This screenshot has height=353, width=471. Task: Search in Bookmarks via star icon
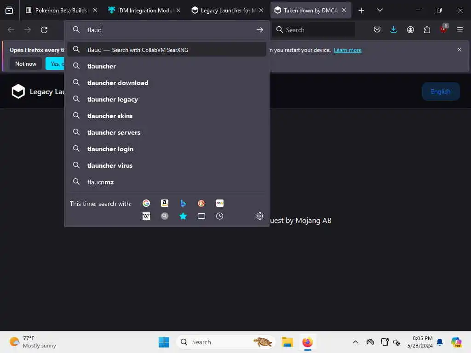(183, 216)
